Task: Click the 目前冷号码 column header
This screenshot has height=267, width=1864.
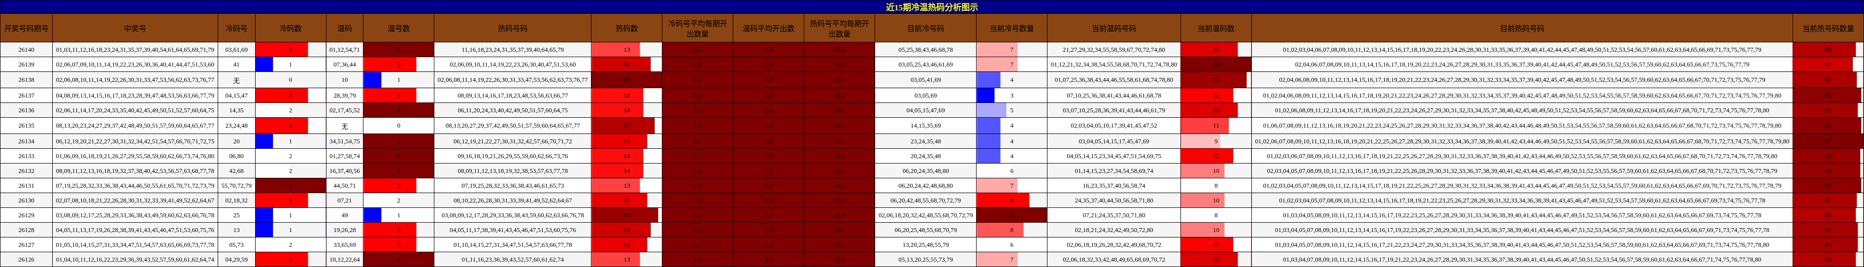Action: (x=925, y=28)
